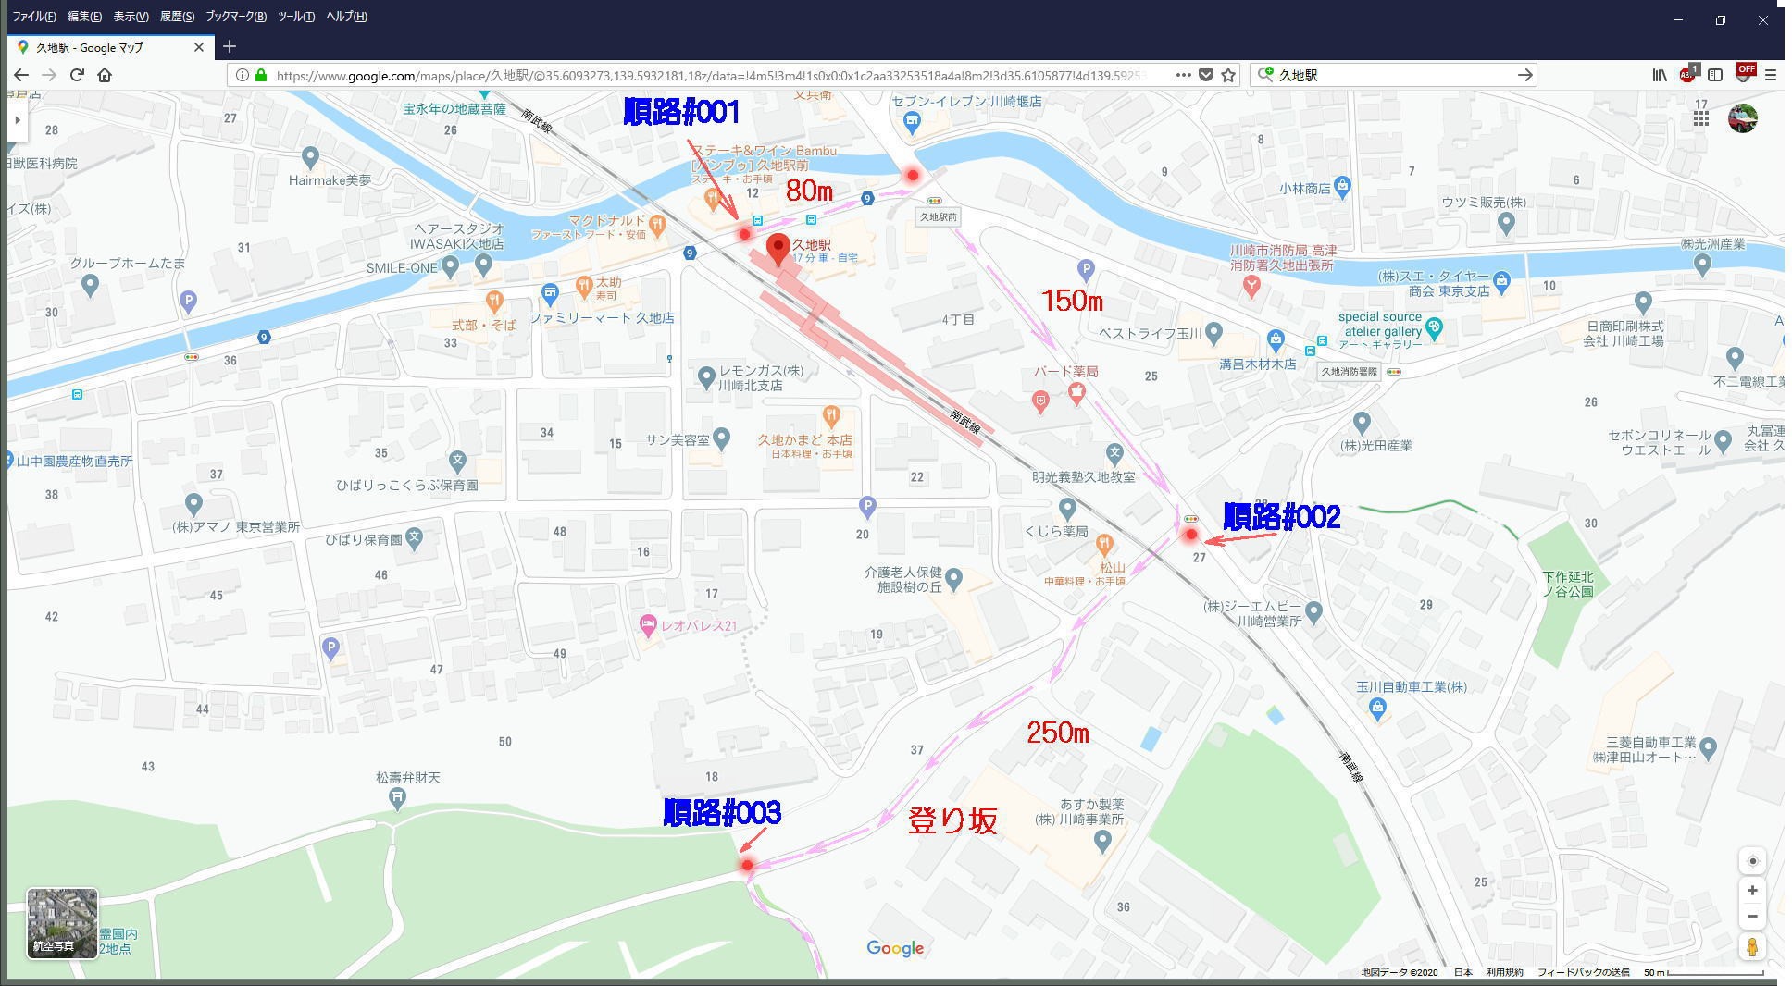Select the レオパレス21 lodging marker
This screenshot has width=1792, height=986.
648,625
